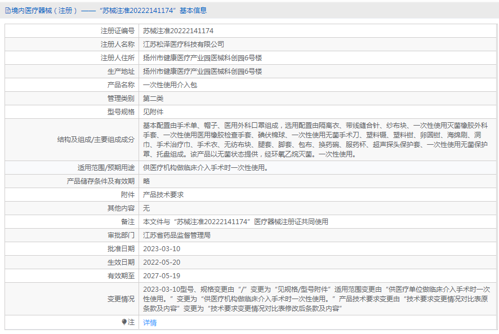Click the 有效期至 label

point(121,276)
